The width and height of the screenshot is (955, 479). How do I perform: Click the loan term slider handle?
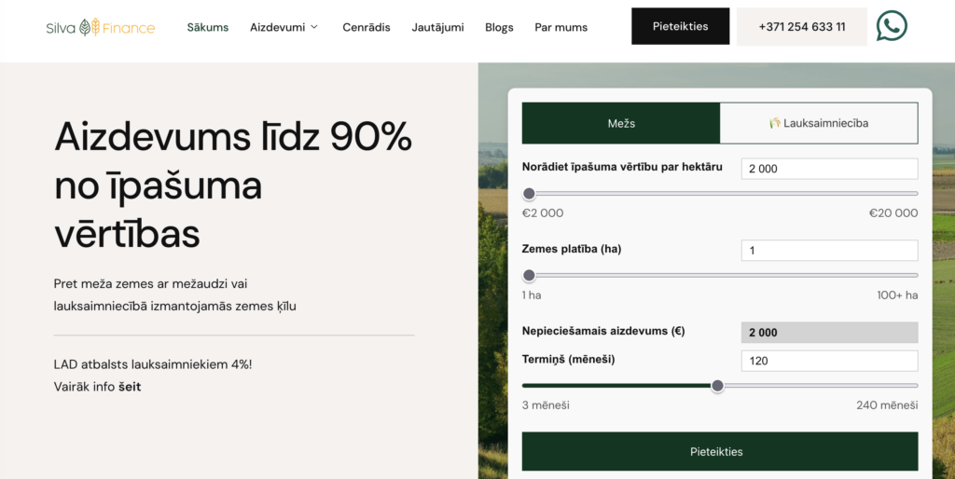[717, 386]
